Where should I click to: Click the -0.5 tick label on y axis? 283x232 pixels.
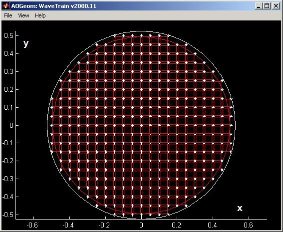click(x=7, y=215)
